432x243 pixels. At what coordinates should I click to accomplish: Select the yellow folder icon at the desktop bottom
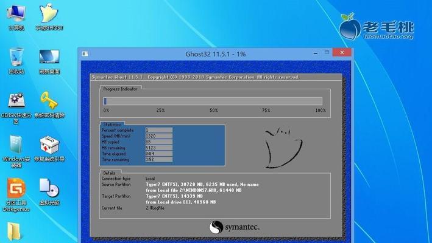coord(14,232)
